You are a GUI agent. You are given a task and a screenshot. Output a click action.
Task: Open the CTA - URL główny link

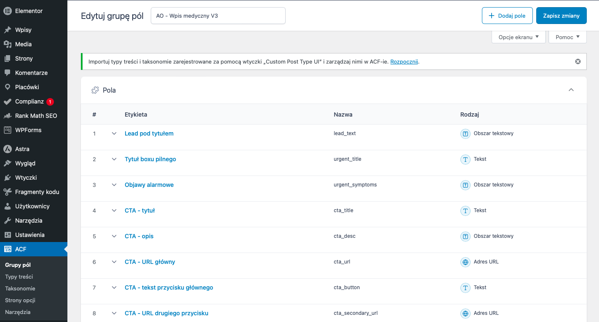tap(150, 262)
